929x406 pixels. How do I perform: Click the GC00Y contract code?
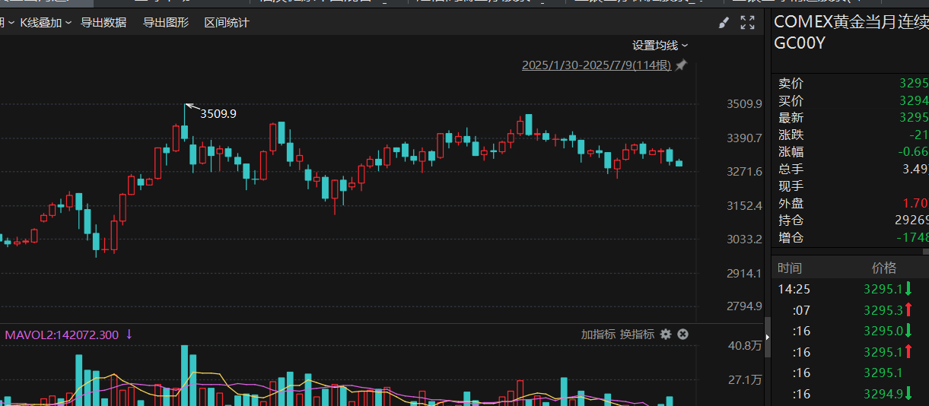pos(799,43)
